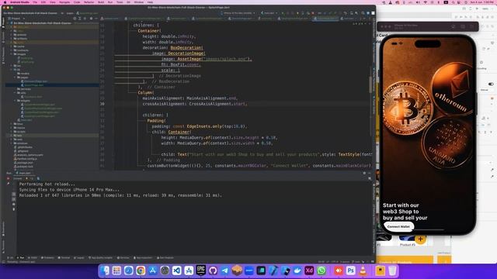497x279 pixels.
Task: Open the App Inspection tool window tab
Action: click(143, 258)
